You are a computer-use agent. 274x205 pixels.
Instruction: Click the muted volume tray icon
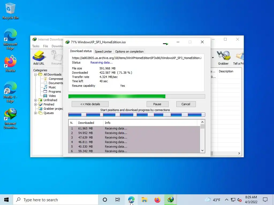pos(239,200)
